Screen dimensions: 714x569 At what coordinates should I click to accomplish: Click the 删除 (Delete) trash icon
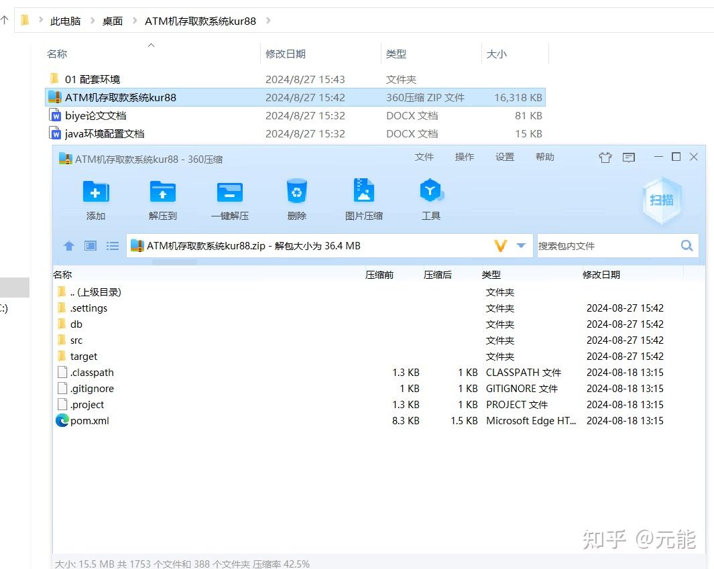pyautogui.click(x=297, y=191)
